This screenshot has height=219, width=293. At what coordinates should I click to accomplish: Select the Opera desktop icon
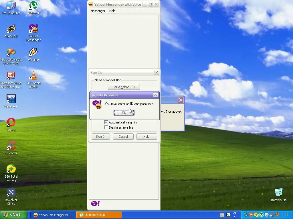pos(11,125)
